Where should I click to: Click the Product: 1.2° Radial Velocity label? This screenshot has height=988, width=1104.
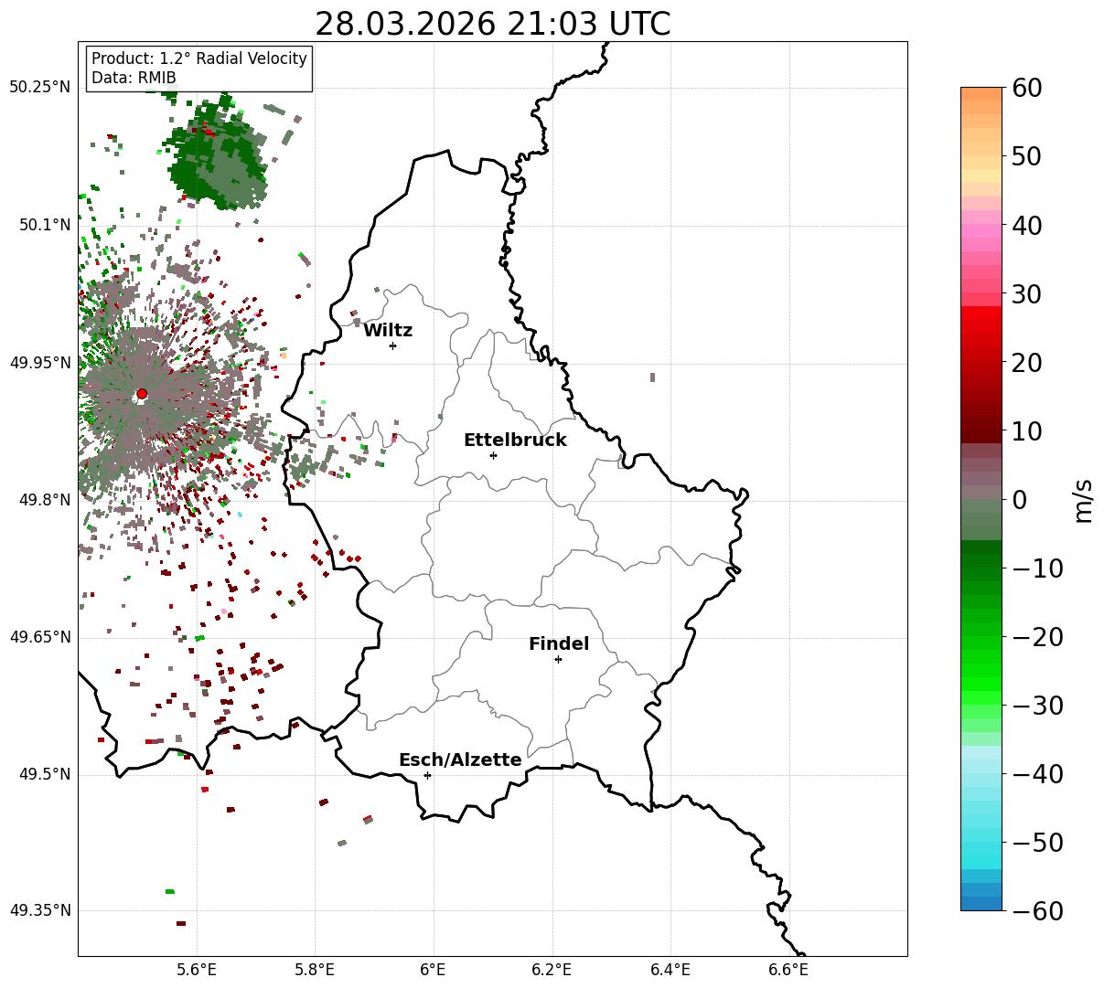[x=199, y=58]
